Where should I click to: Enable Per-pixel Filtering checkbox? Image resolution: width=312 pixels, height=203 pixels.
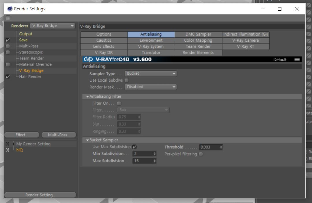pos(201,154)
